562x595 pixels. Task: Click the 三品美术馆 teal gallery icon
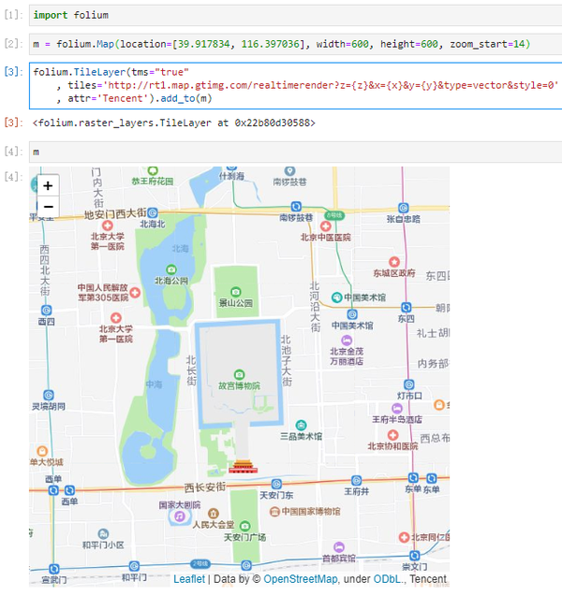tap(301, 425)
